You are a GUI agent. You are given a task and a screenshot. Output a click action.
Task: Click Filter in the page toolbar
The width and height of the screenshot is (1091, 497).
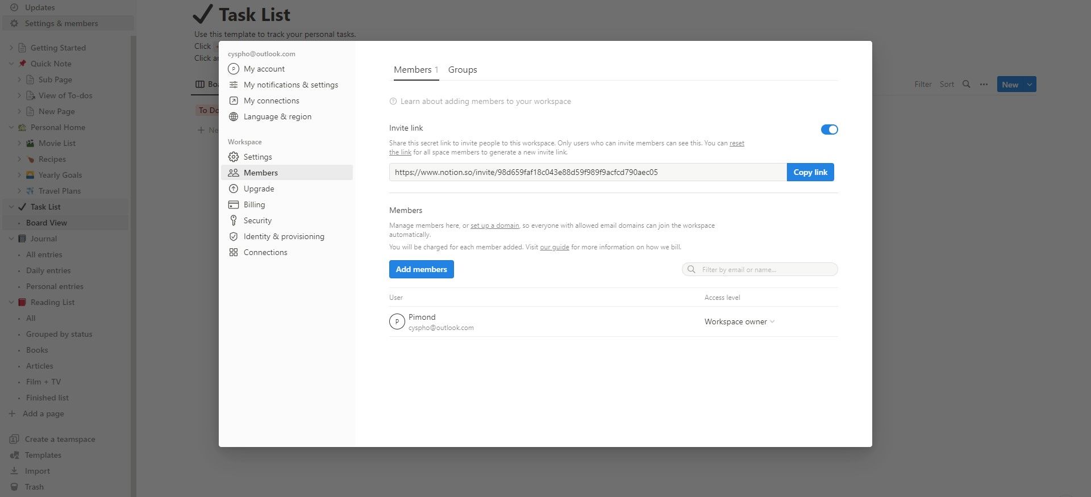point(923,84)
